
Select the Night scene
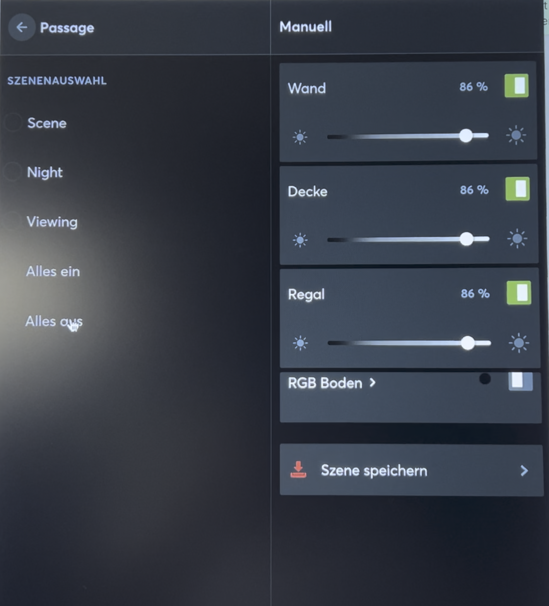click(45, 172)
